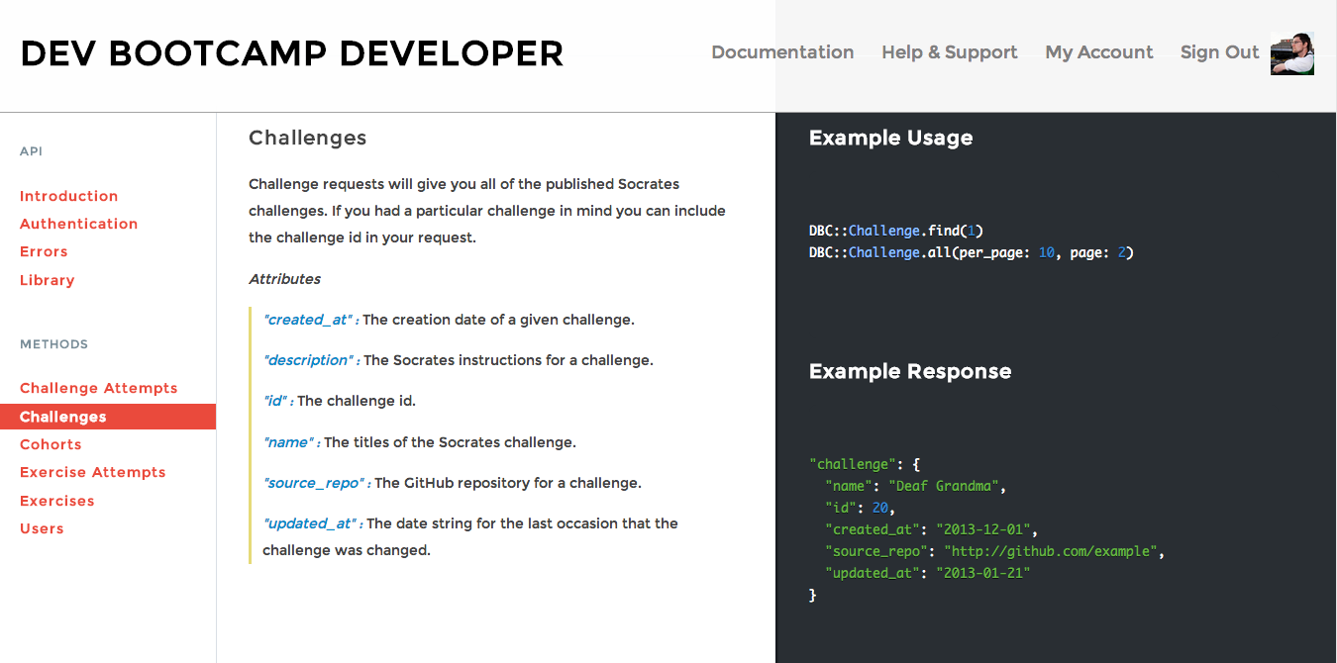Click the METHODS sidebar section label
Image resolution: width=1337 pixels, height=663 pixels.
click(53, 344)
